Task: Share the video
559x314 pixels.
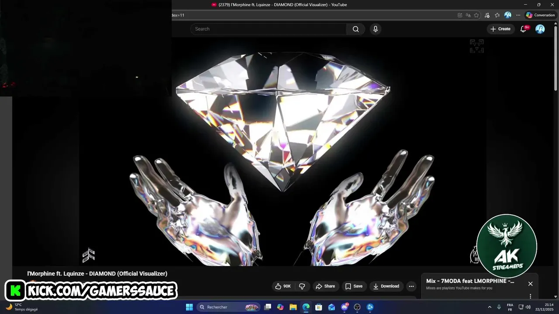Action: click(x=325, y=286)
